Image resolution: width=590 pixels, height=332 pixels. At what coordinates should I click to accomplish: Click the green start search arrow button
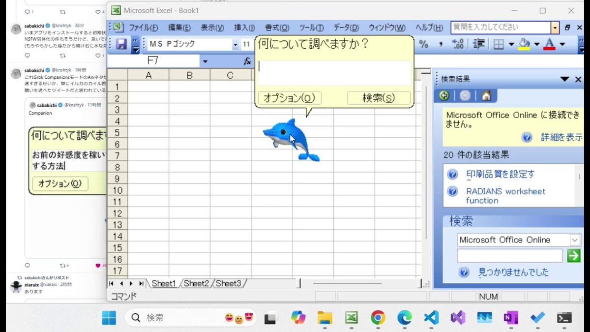(x=573, y=256)
